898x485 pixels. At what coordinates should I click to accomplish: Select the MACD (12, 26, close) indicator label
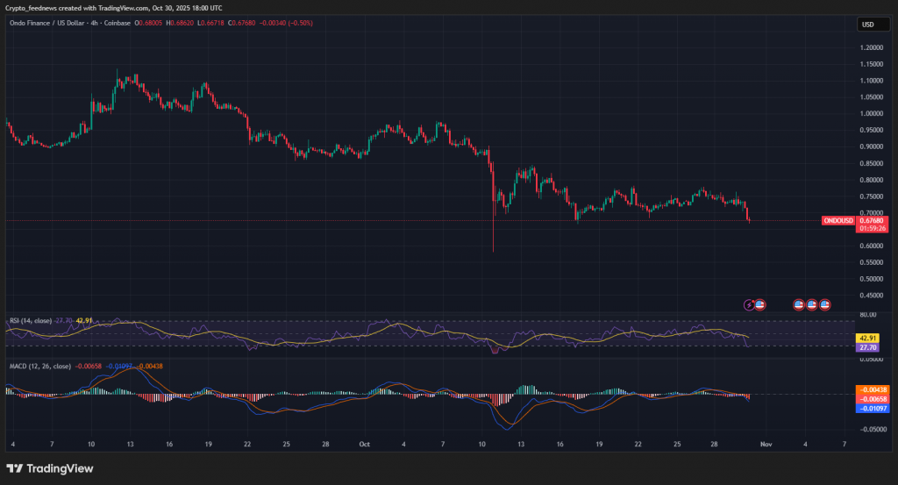pos(39,365)
